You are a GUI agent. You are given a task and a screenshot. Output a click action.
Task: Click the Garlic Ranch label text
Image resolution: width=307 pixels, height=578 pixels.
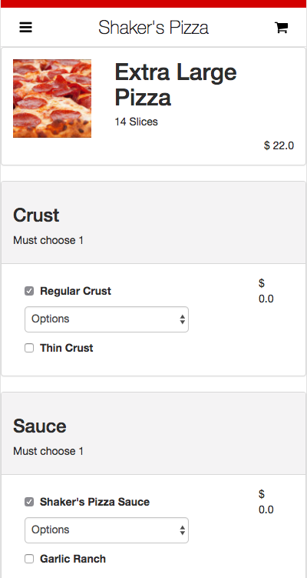pos(73,559)
